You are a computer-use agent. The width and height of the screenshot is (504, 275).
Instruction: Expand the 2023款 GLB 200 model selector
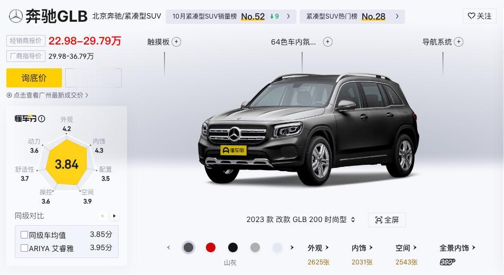click(x=301, y=220)
